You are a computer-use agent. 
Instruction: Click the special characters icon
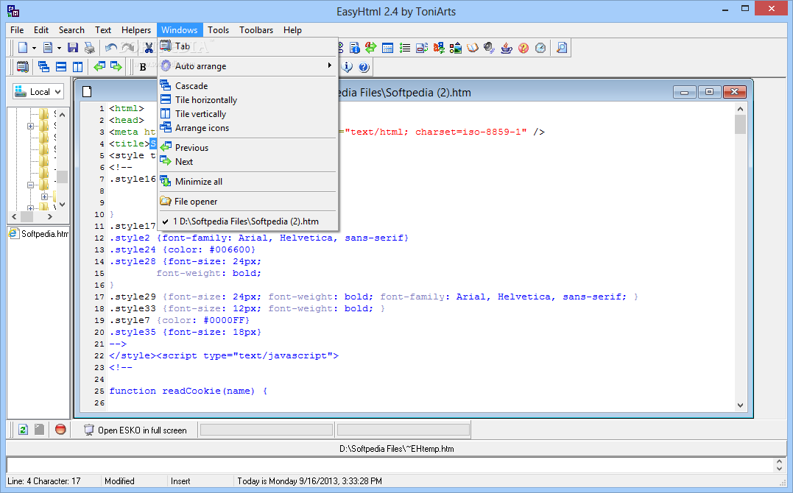pyautogui.click(x=439, y=48)
